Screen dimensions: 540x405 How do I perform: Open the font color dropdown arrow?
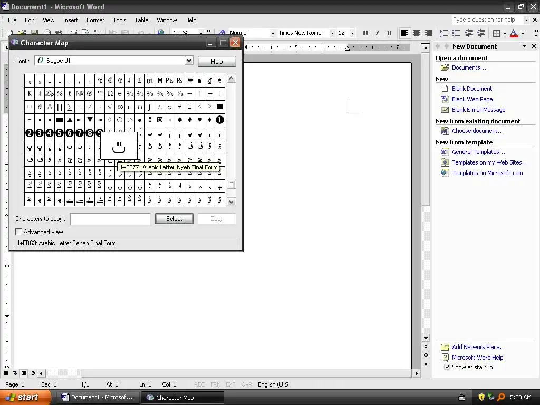coord(523,33)
